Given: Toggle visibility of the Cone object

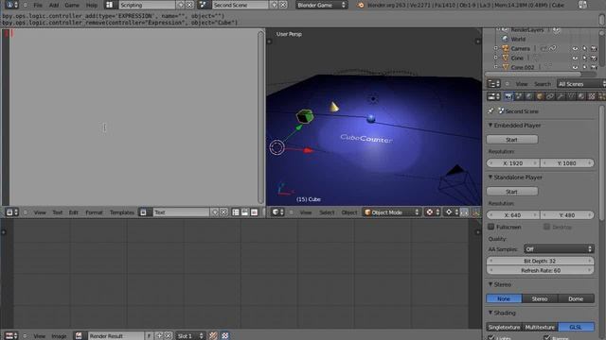Looking at the screenshot, I should [576, 58].
